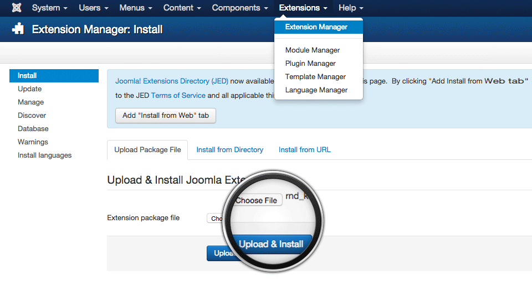Go to Update in sidebar
The height and width of the screenshot is (291, 532).
(x=29, y=89)
